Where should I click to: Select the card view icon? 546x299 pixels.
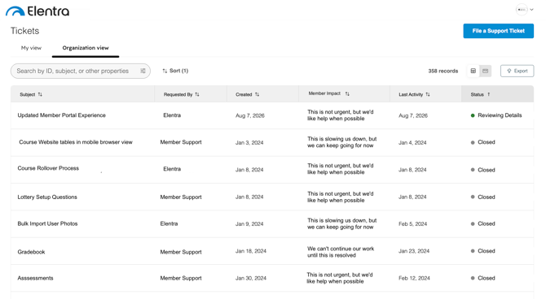pos(485,71)
